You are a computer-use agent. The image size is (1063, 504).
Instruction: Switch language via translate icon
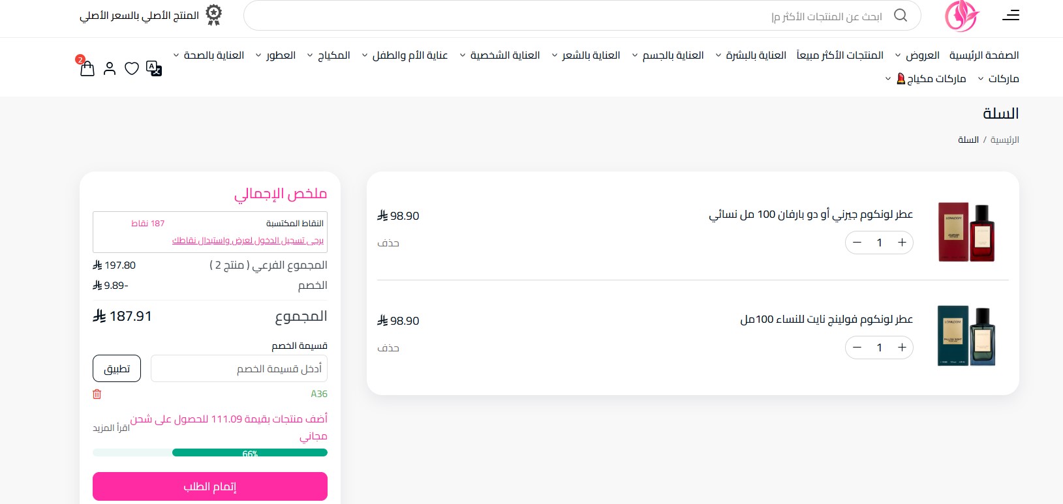click(x=154, y=68)
